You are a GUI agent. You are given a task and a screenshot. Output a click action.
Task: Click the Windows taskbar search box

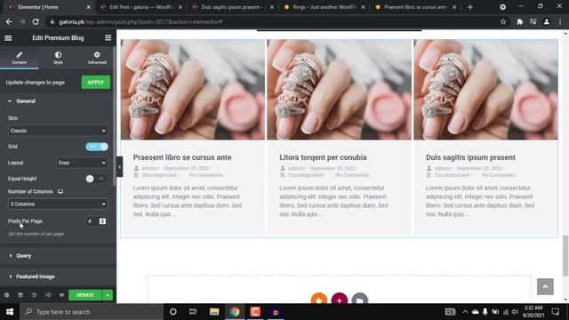point(92,312)
